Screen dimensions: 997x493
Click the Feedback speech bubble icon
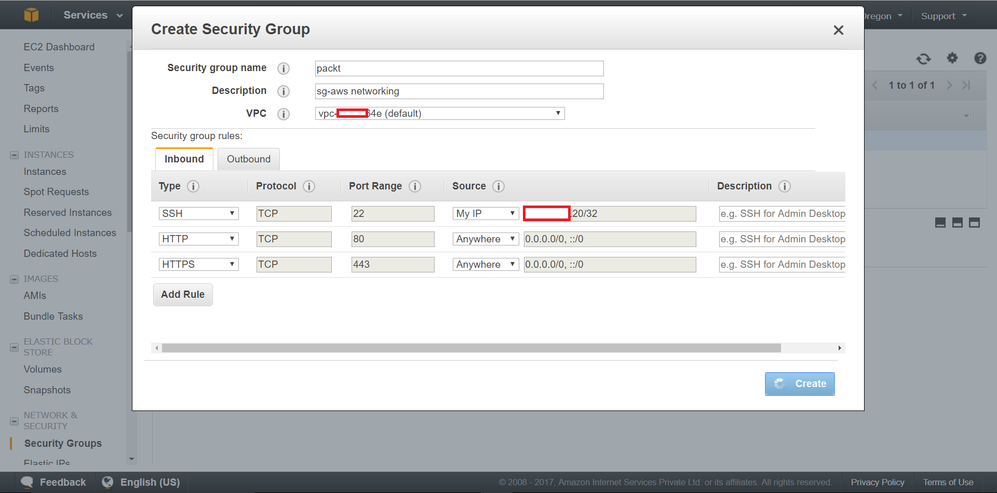(x=27, y=482)
